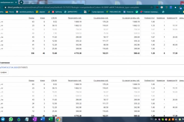The image size is (184, 122).
Task: Sort campaign 51710557 table by Глубина (стр.)
Action: 149,81
